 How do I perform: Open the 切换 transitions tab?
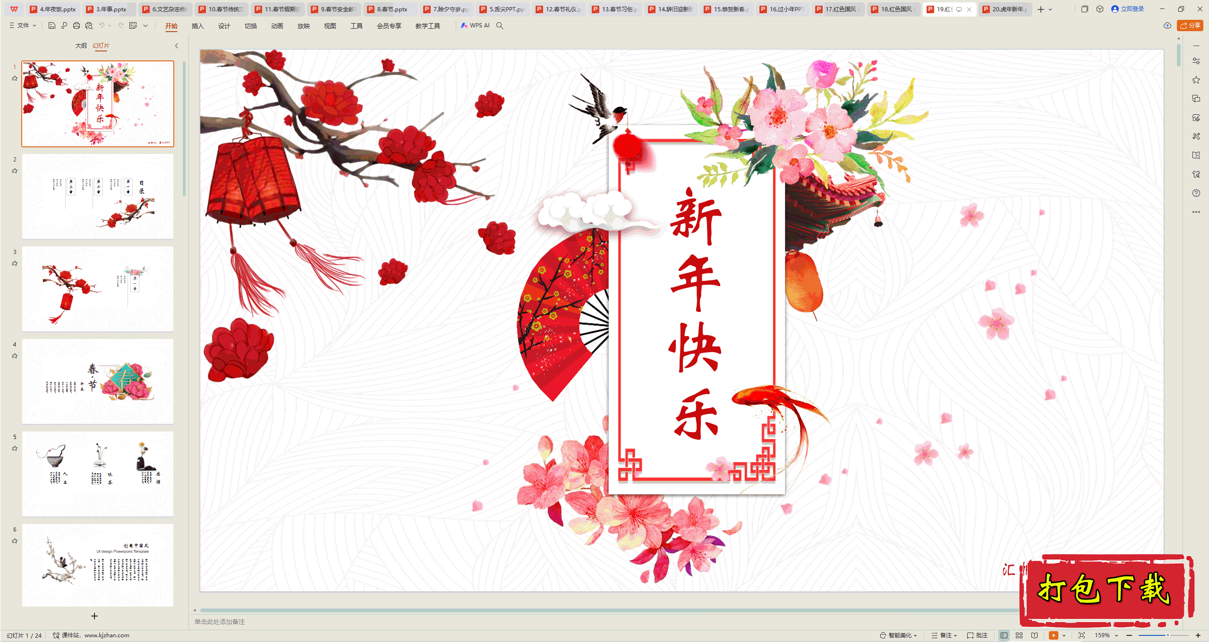point(250,26)
